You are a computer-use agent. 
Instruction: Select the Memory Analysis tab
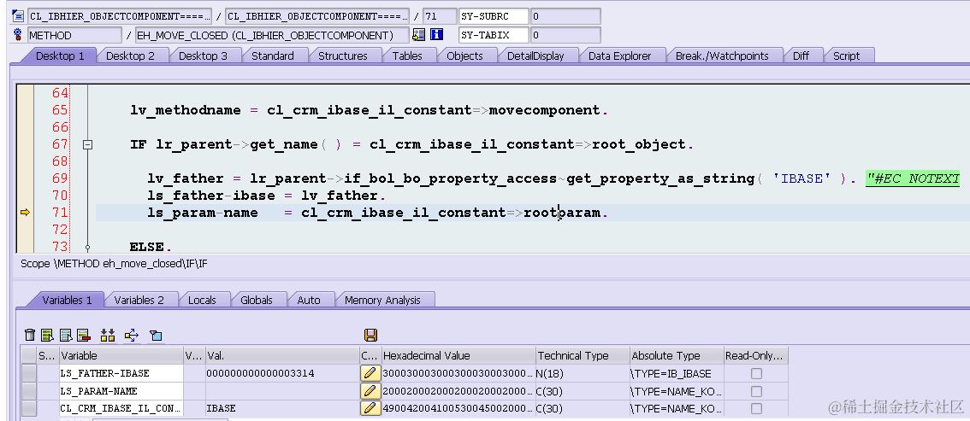[382, 300]
